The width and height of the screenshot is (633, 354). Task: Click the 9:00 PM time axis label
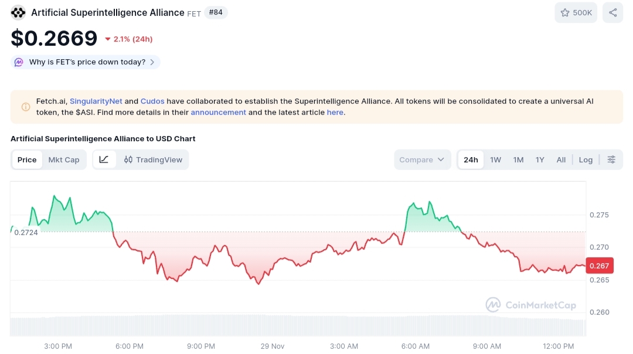(201, 346)
